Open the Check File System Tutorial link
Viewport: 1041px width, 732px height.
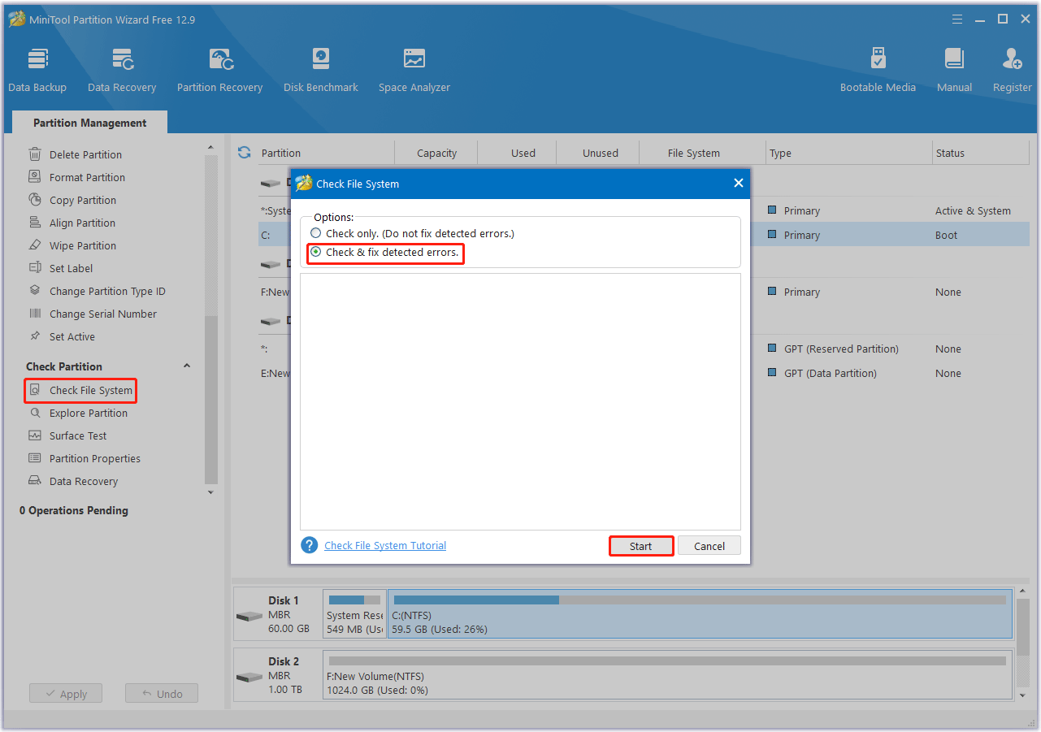[385, 545]
